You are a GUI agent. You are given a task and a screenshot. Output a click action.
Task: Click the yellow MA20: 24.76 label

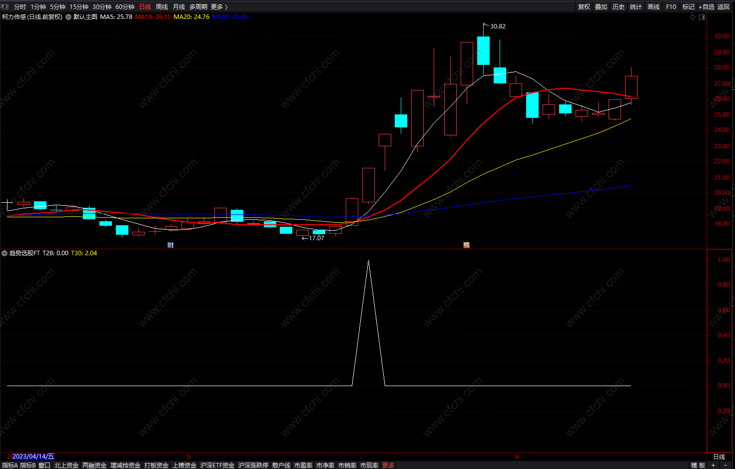click(x=191, y=17)
